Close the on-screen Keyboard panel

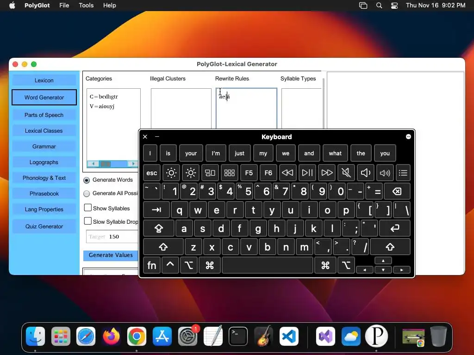(x=145, y=137)
